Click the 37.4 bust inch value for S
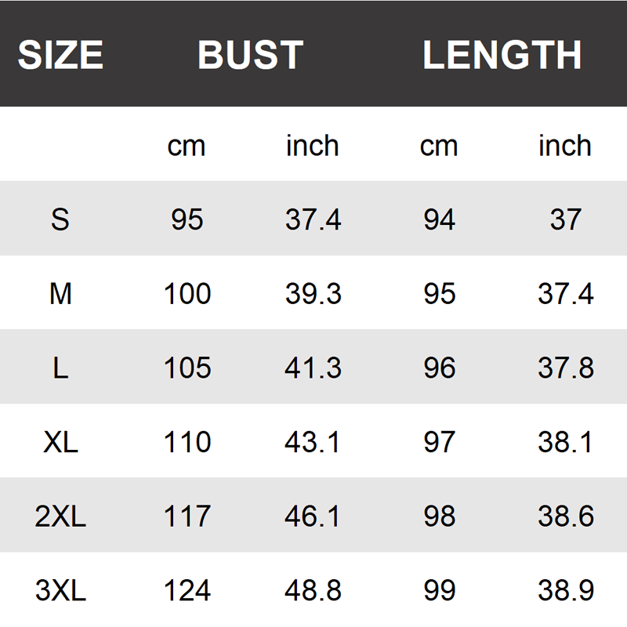 (x=313, y=219)
